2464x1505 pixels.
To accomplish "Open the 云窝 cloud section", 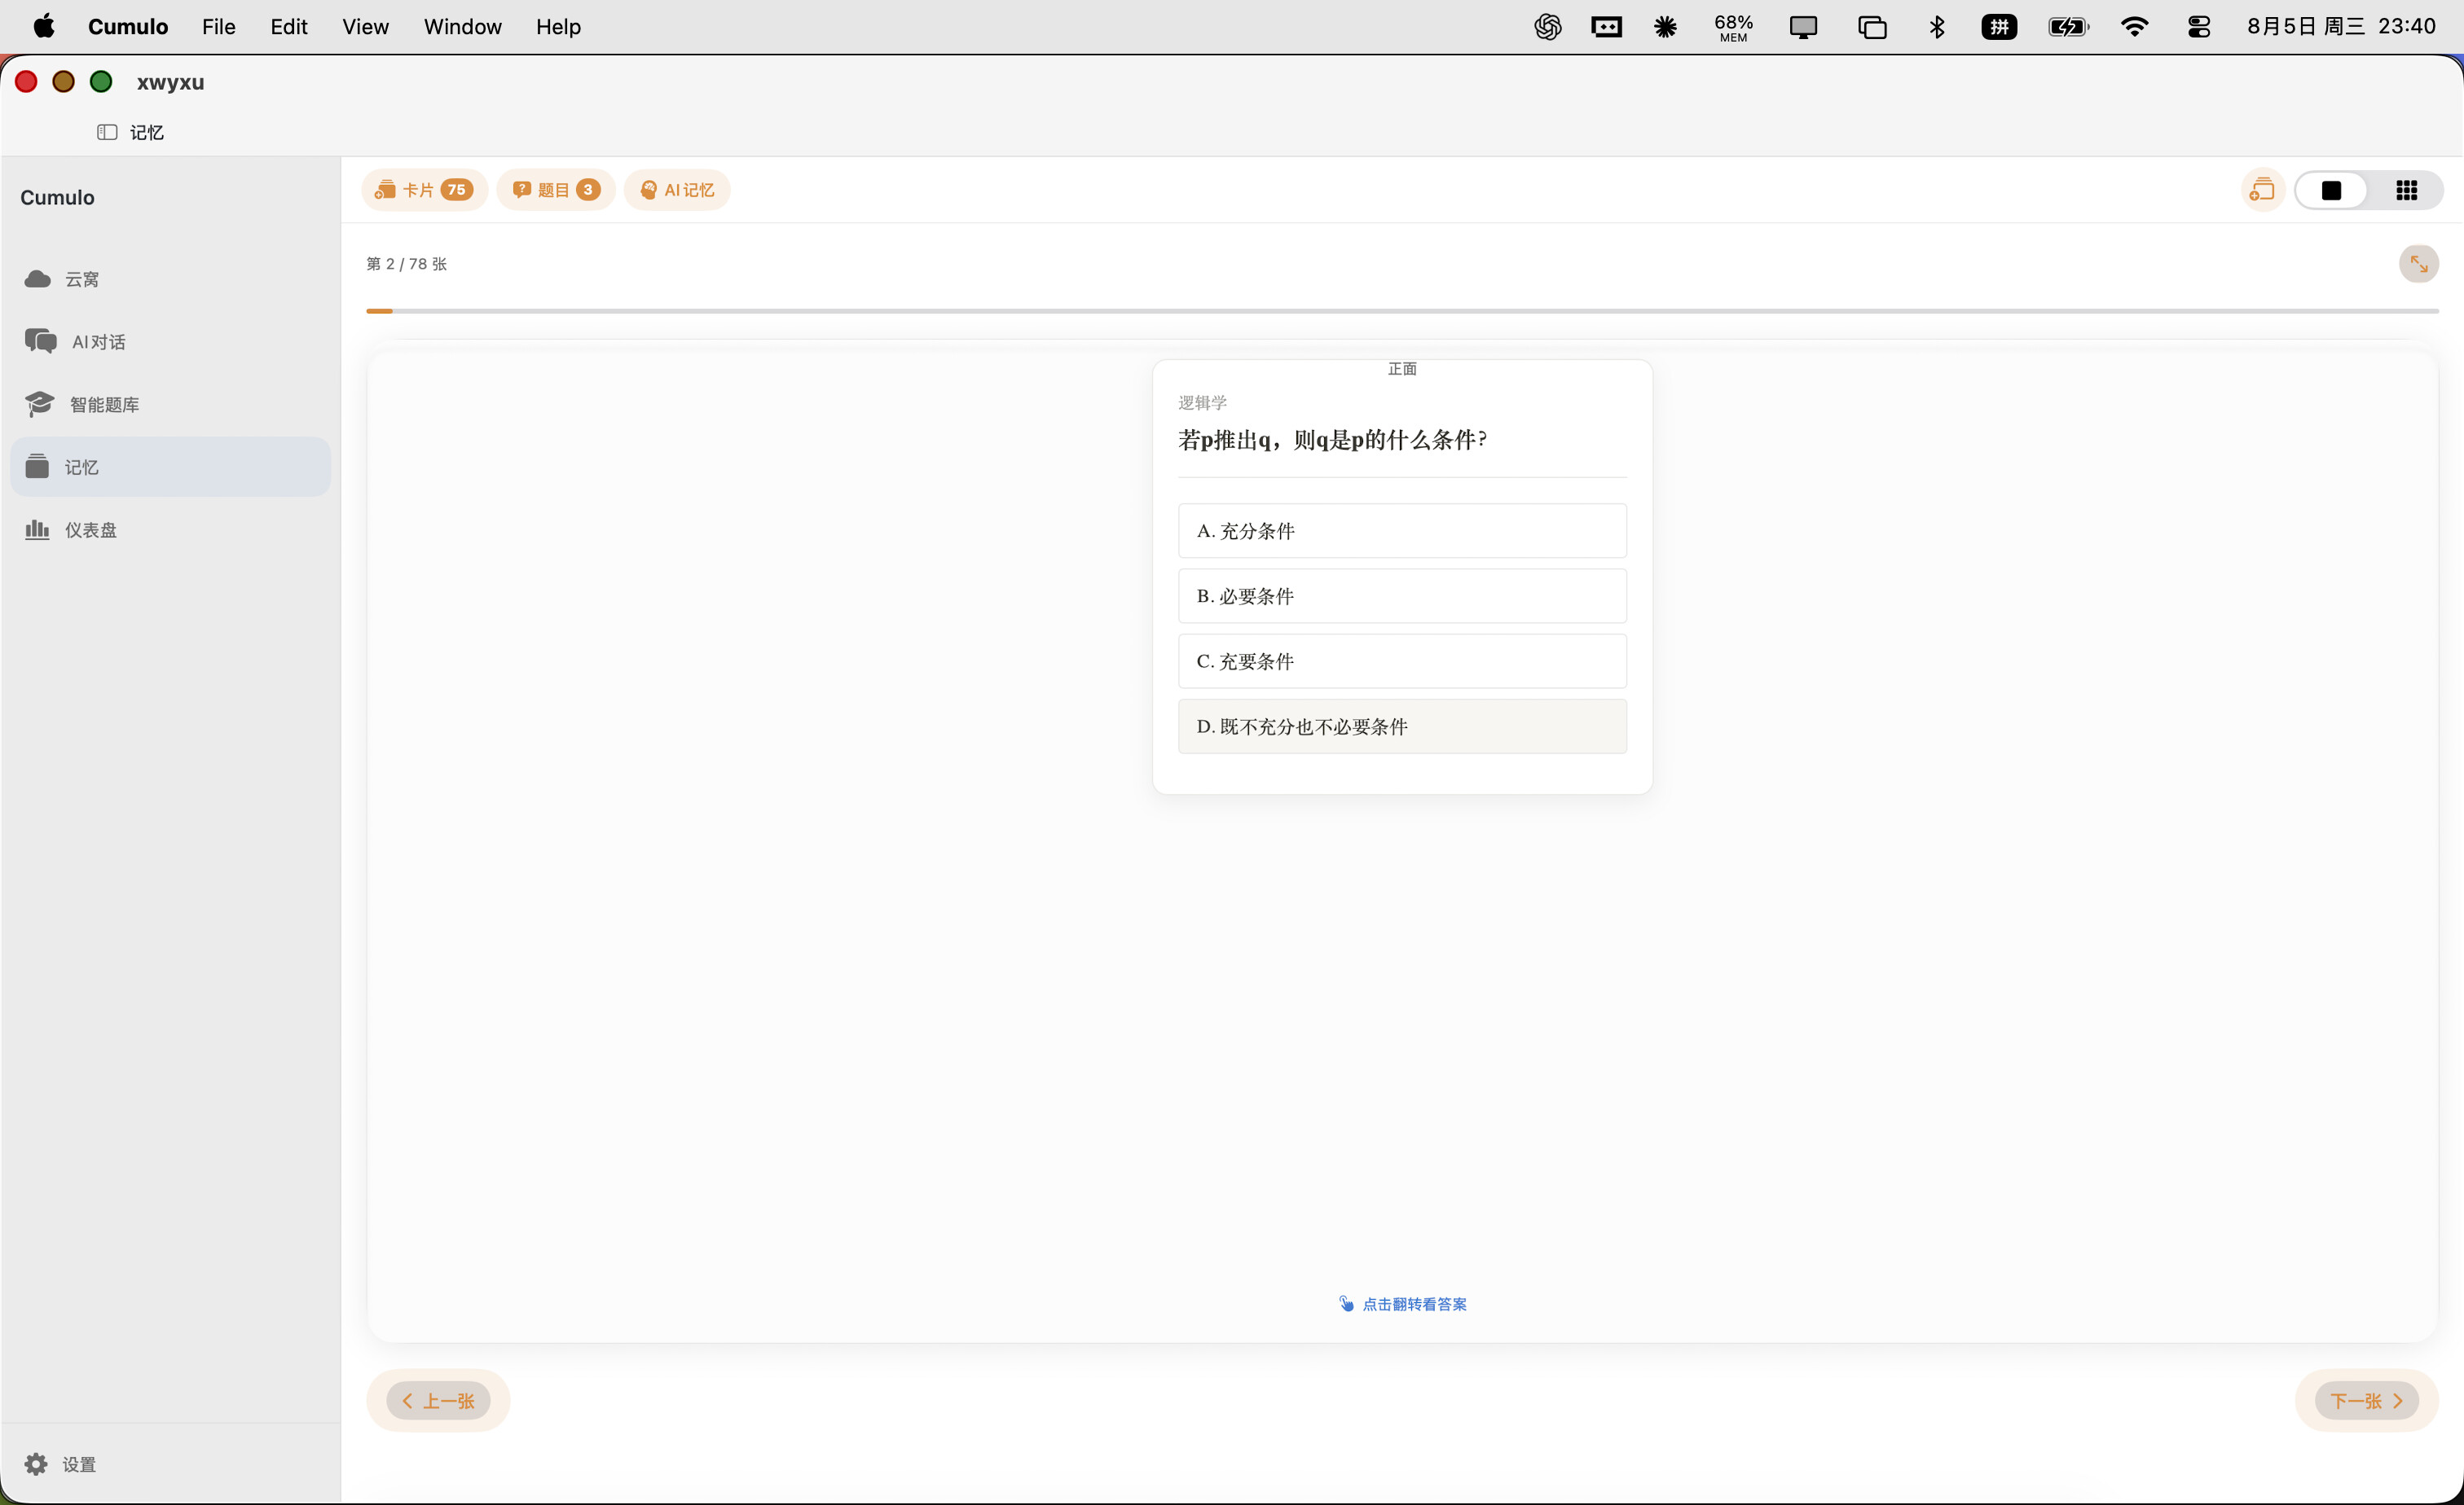I will pyautogui.click(x=170, y=279).
